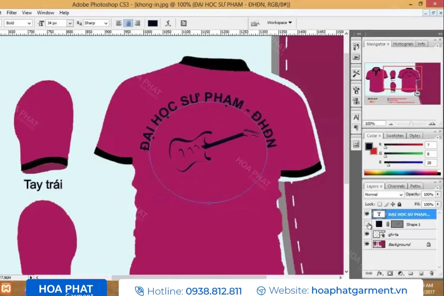Create a new layer with the icon
Image resolution: width=444 pixels, height=296 pixels.
click(x=421, y=273)
